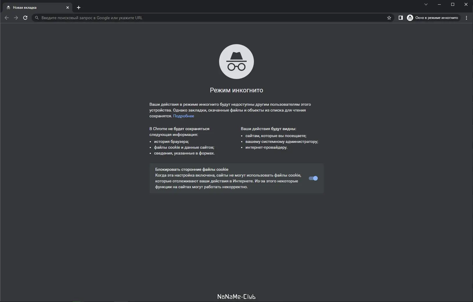Open the tab search chevron
The height and width of the screenshot is (302, 473).
[x=426, y=4]
